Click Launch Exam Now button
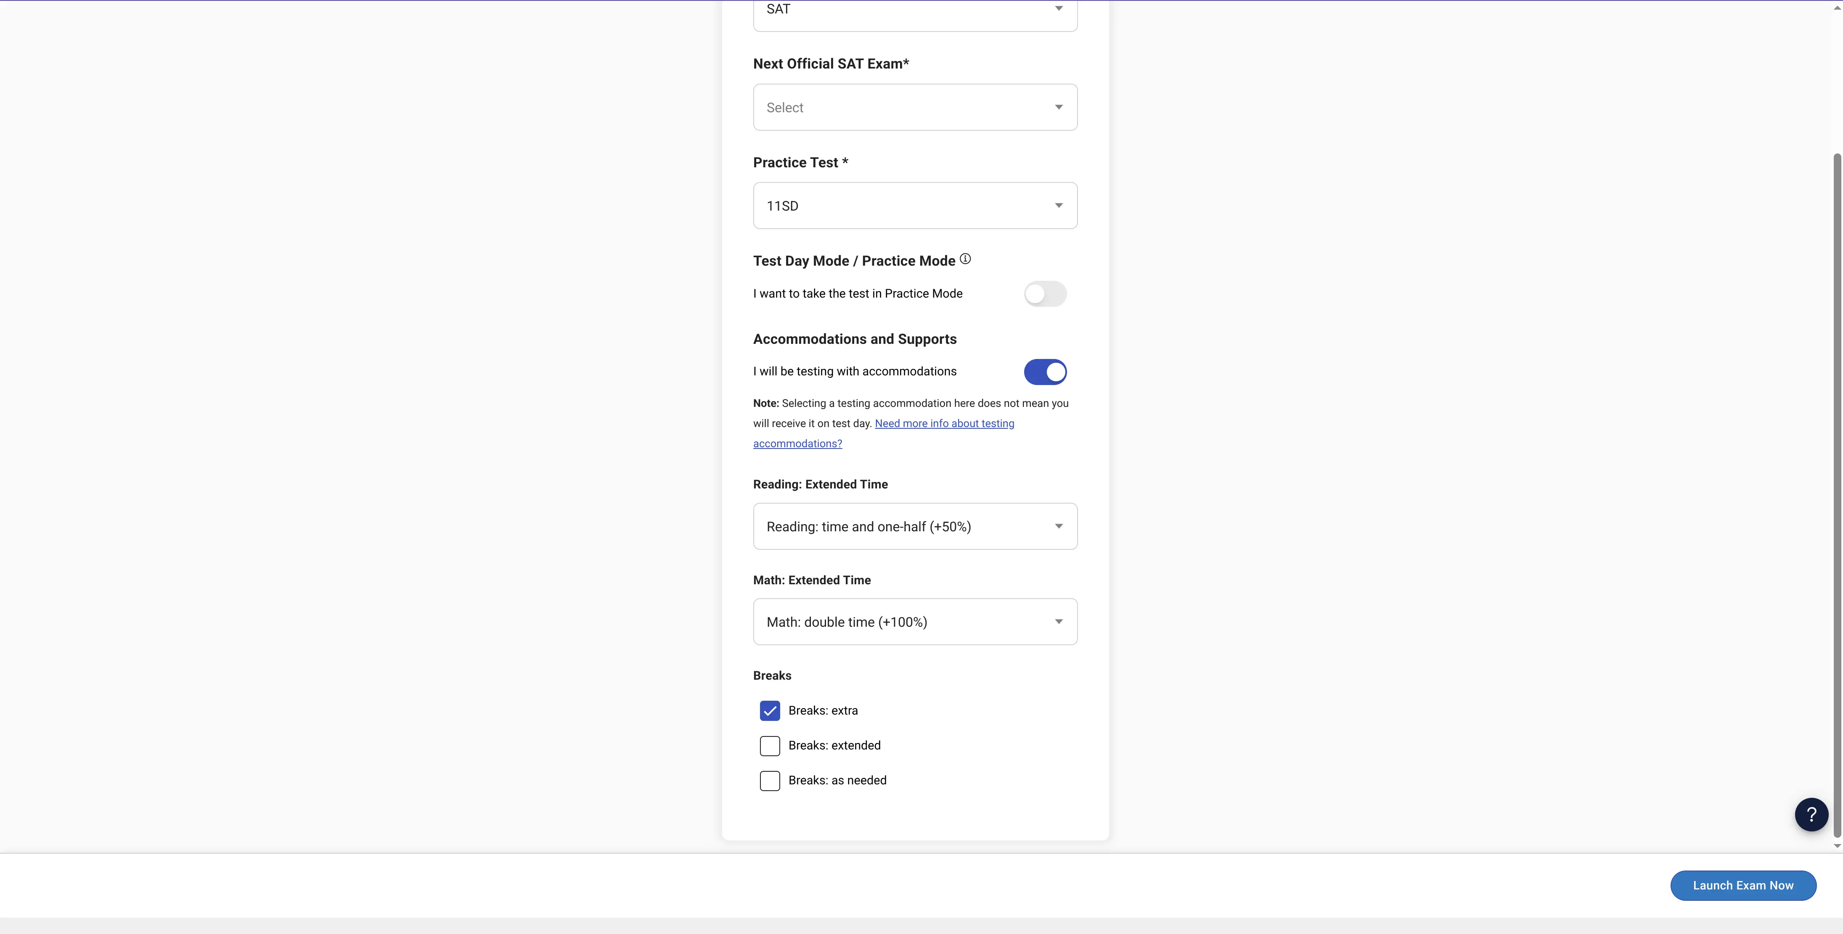 click(x=1743, y=885)
